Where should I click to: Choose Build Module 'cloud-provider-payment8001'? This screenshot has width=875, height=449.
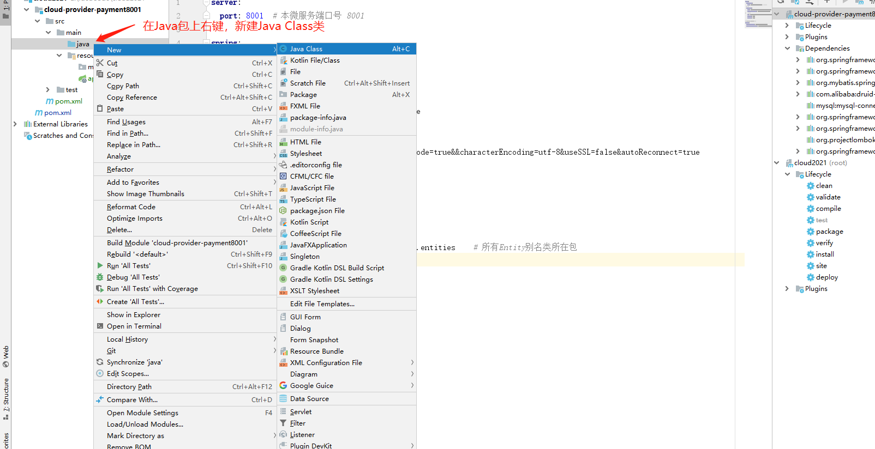pyautogui.click(x=185, y=243)
